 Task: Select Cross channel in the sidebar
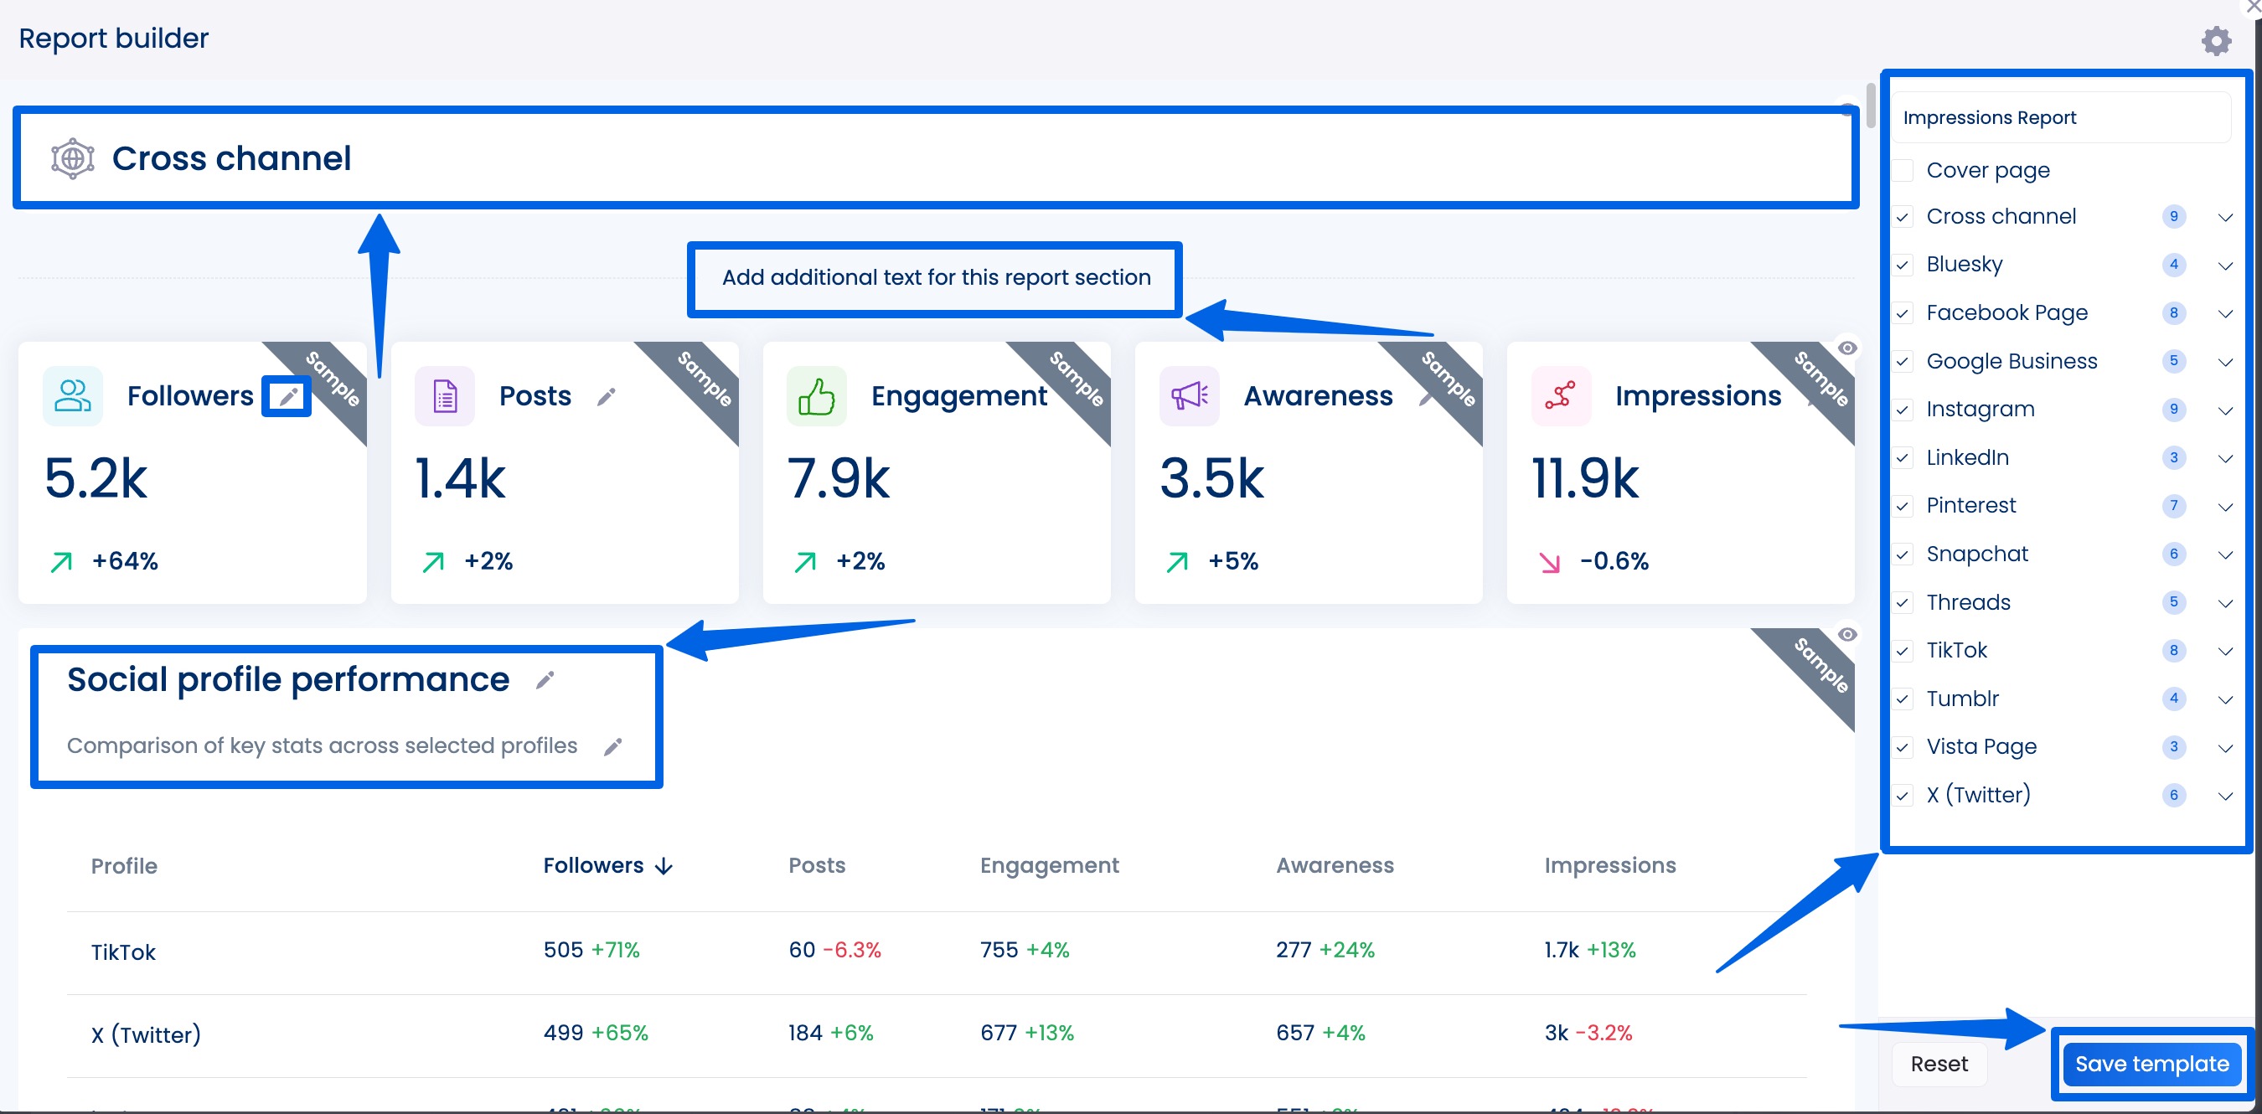click(2002, 216)
